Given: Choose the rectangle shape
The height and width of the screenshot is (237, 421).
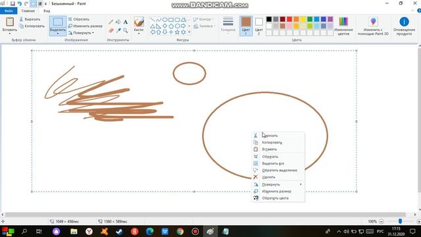Looking at the screenshot, I should [x=171, y=20].
